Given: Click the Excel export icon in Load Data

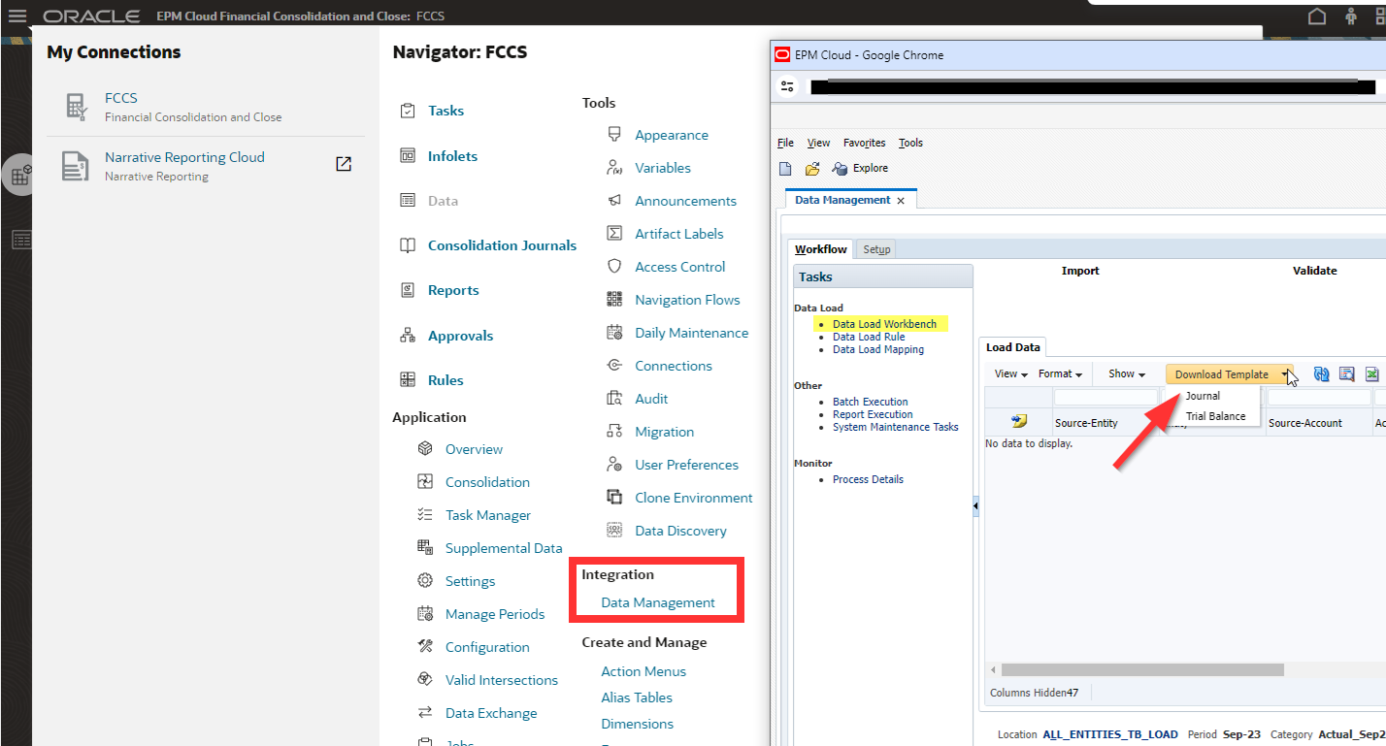Looking at the screenshot, I should [1372, 374].
